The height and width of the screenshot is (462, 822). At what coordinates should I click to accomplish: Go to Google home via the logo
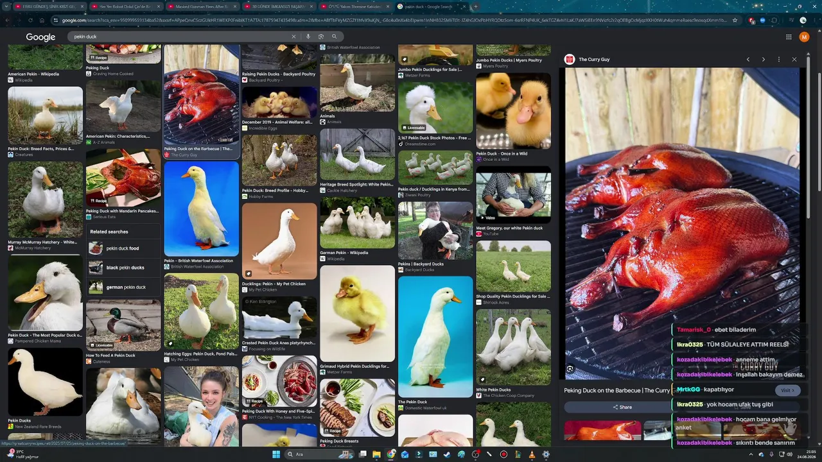click(x=40, y=37)
